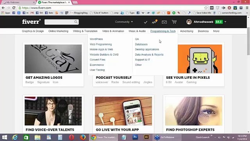Viewport: 250px width, 141px height.
Task: Switch to GoToWebinar taskbar item
Action: [x=167, y=137]
